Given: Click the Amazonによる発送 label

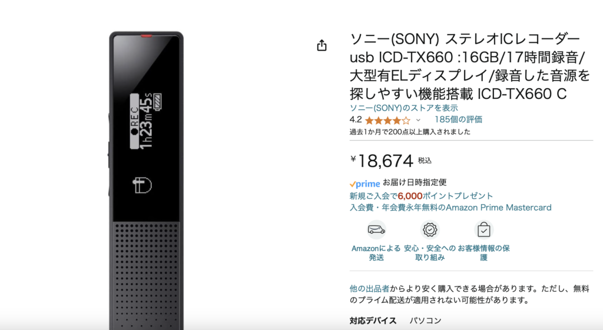Looking at the screenshot, I should click(x=376, y=253).
